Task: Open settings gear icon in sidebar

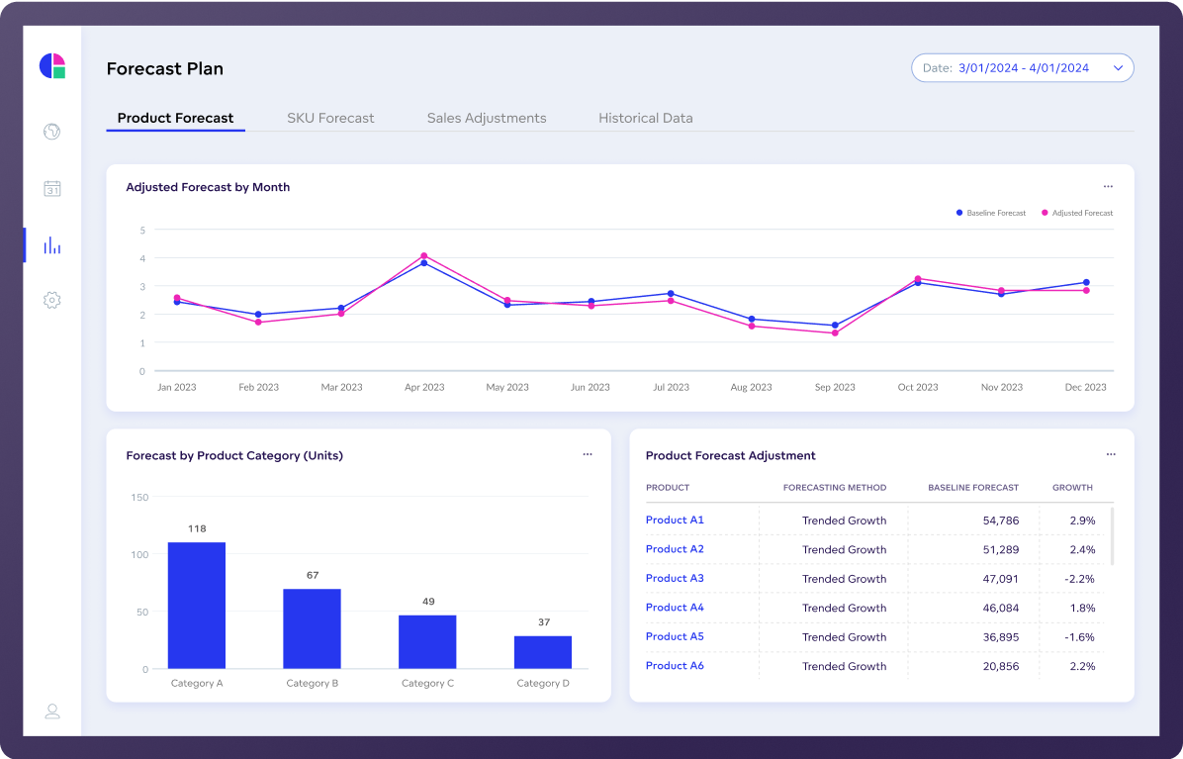Action: pos(52,300)
